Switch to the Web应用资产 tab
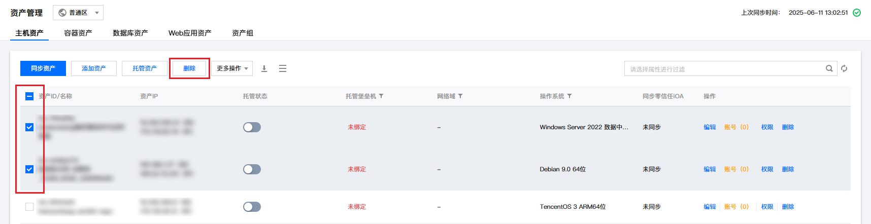The height and width of the screenshot is (224, 871). tap(190, 33)
